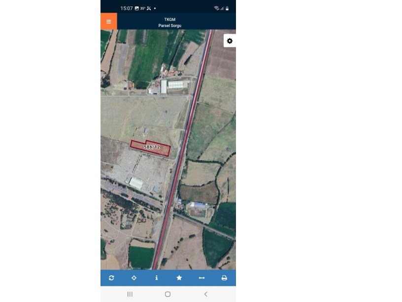Screen dimensions: 402x302
Task: Tap the printer icon
Action: click(224, 278)
